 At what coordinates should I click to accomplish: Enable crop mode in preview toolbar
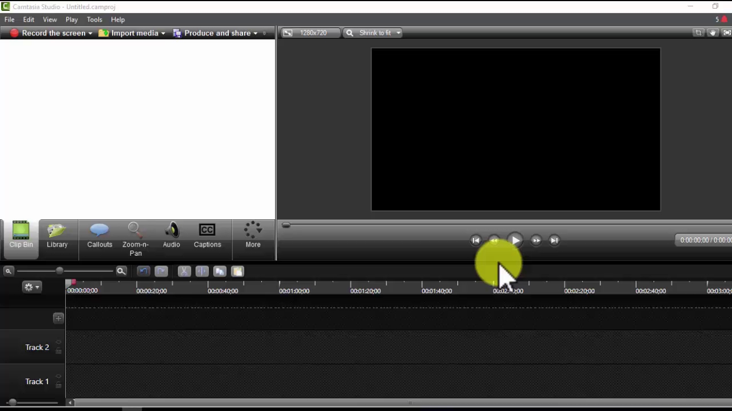698,33
